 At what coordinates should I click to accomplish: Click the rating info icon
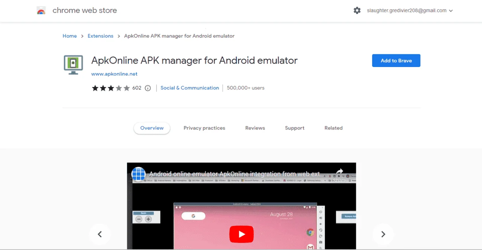pos(148,88)
